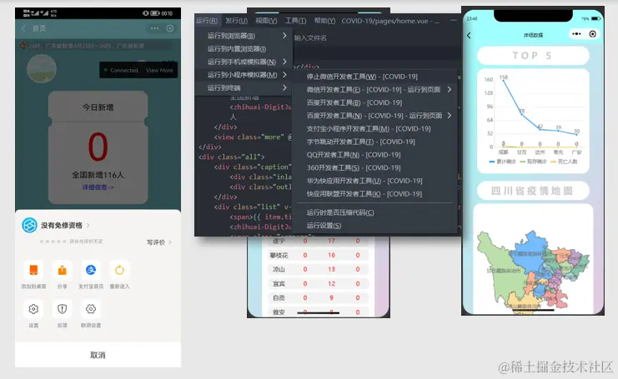The width and height of the screenshot is (618, 379).
Task: Open the 联调设置 gear icon
Action: pyautogui.click(x=91, y=309)
